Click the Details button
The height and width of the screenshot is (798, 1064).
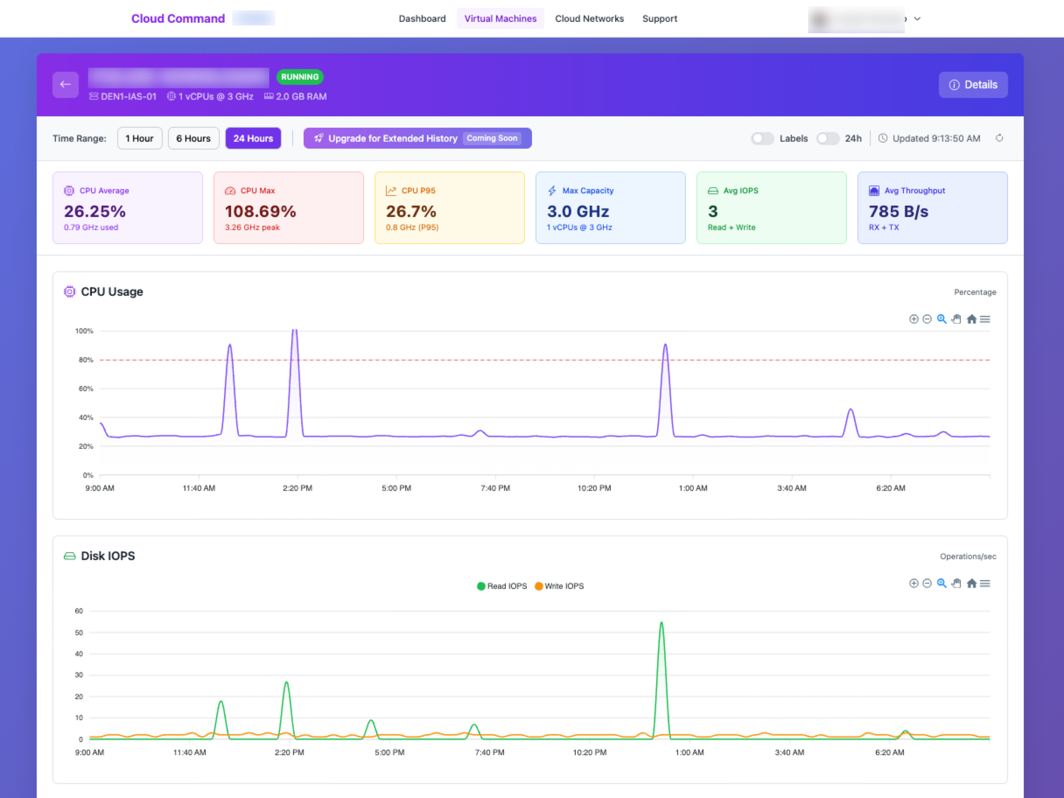973,85
